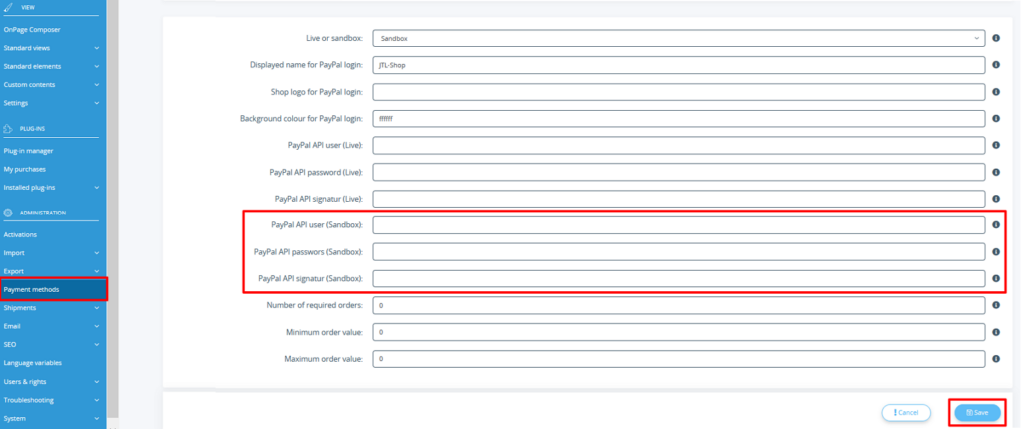The width and height of the screenshot is (1021, 429).
Task: Click info icon for PayPal API signatur (Sandbox)
Action: tap(996, 279)
